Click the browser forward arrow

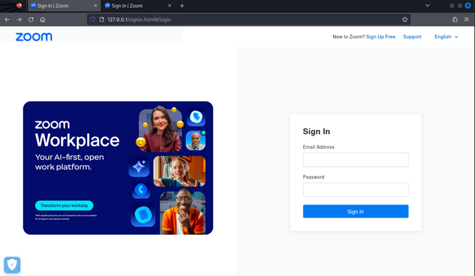[x=19, y=19]
